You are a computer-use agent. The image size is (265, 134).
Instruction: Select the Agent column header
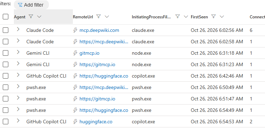(x=20, y=17)
